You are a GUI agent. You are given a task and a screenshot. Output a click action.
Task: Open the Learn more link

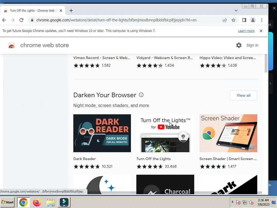pyautogui.click(x=246, y=31)
